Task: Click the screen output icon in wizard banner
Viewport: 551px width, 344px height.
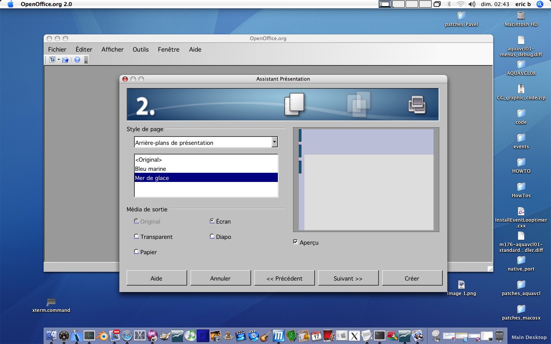Action: coord(417,104)
